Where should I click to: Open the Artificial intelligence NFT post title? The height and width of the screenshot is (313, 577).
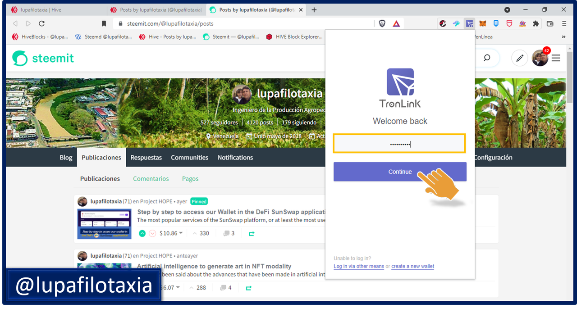214,266
